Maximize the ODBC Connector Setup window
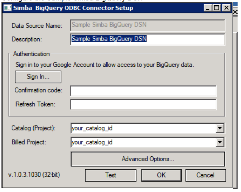The image size is (241, 192). (x=217, y=8)
